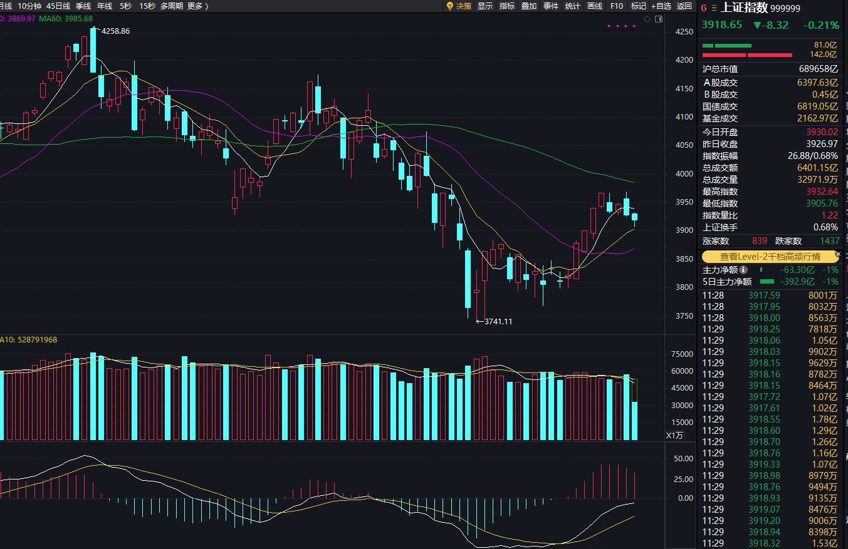Click the green-red buy/sell volume bar
The image size is (848, 549).
point(747,50)
